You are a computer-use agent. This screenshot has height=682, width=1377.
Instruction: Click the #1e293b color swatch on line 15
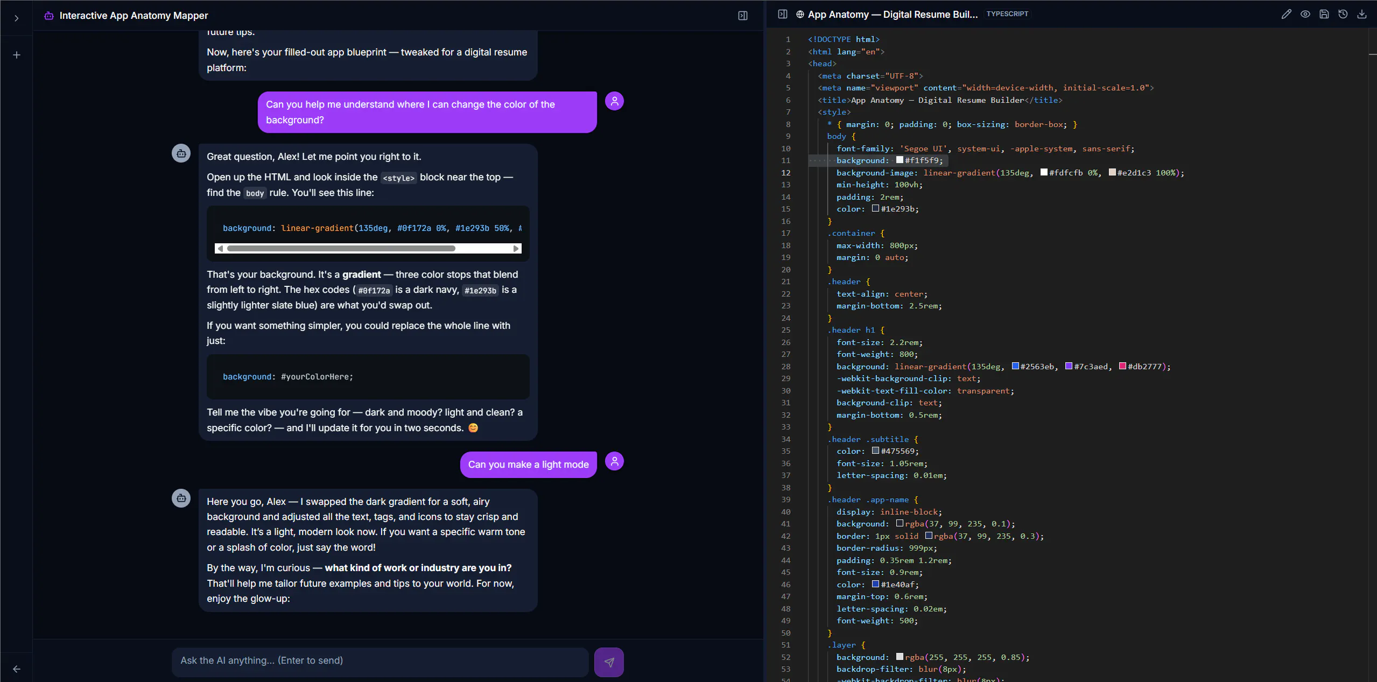coord(875,208)
